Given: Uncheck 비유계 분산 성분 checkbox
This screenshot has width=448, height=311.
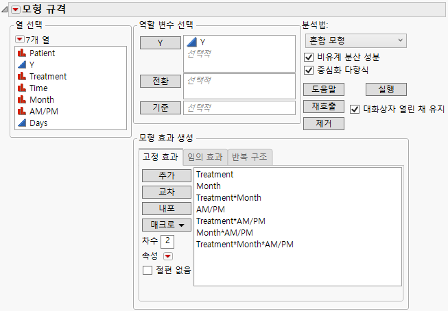Looking at the screenshot, I should click(x=309, y=57).
